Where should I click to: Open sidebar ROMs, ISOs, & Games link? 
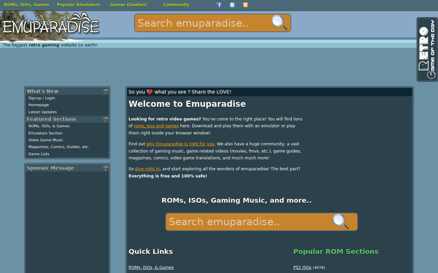49,126
